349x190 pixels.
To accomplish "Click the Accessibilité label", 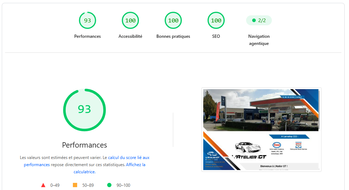I will 130,36.
